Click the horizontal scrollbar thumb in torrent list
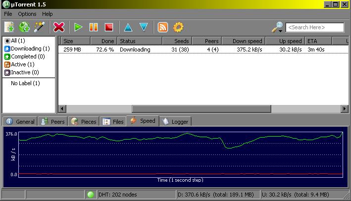 click(201, 109)
